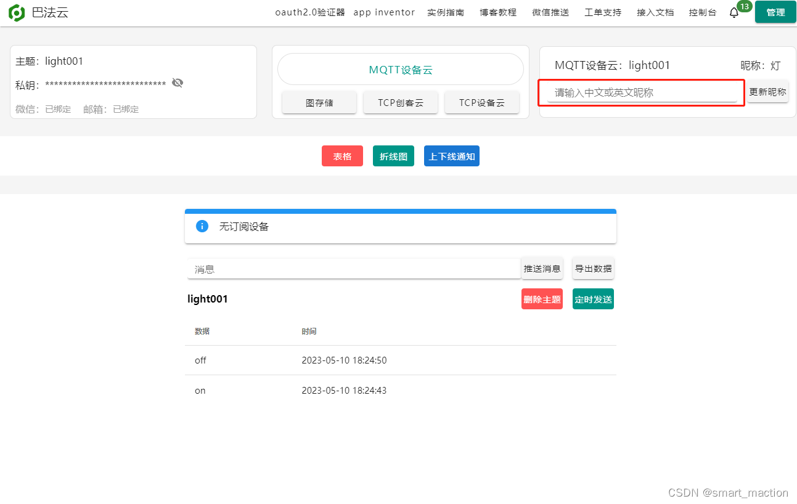Open 上下线通知 settings
This screenshot has width=797, height=504.
pos(452,156)
